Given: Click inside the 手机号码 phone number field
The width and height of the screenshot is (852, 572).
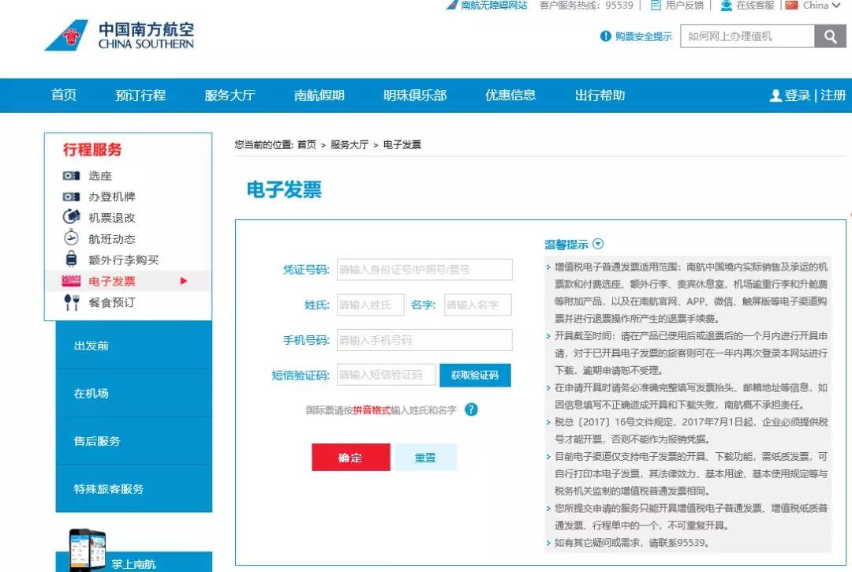Looking at the screenshot, I should (x=424, y=341).
